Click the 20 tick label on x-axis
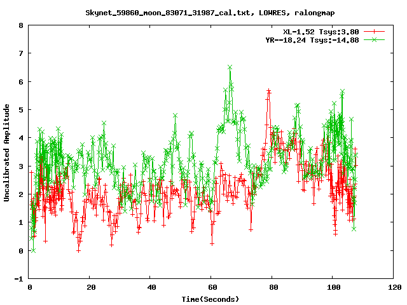Screen dimensions: 407x305 pos(90,287)
